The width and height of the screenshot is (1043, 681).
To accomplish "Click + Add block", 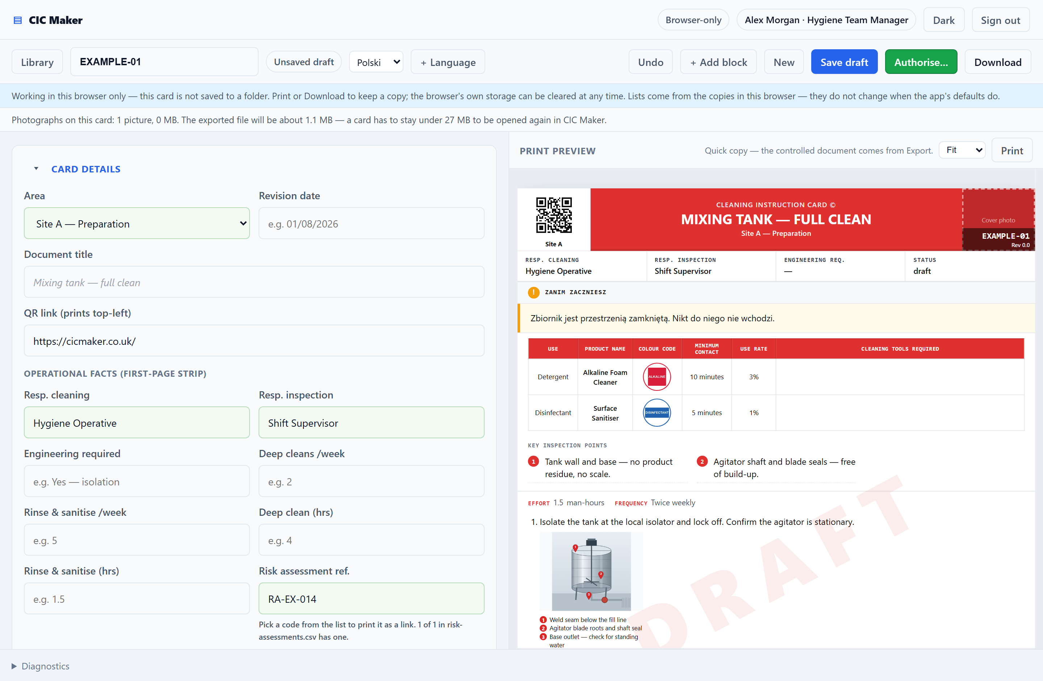I will point(718,62).
